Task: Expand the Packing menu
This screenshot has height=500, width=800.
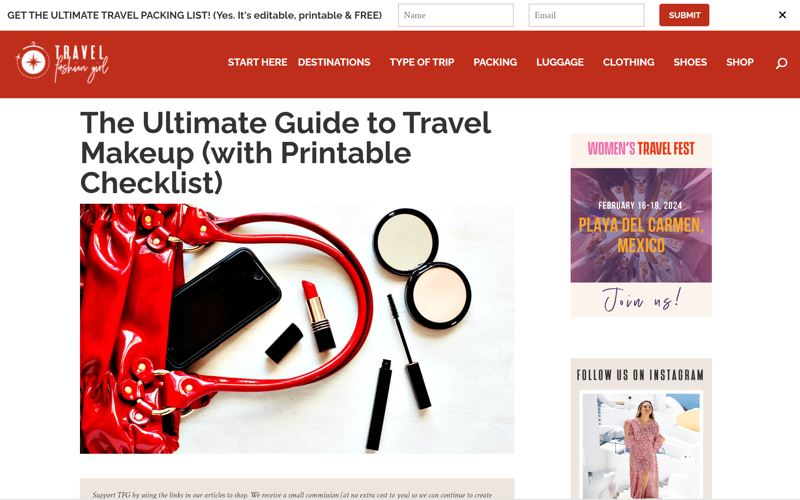Action: coord(495,62)
